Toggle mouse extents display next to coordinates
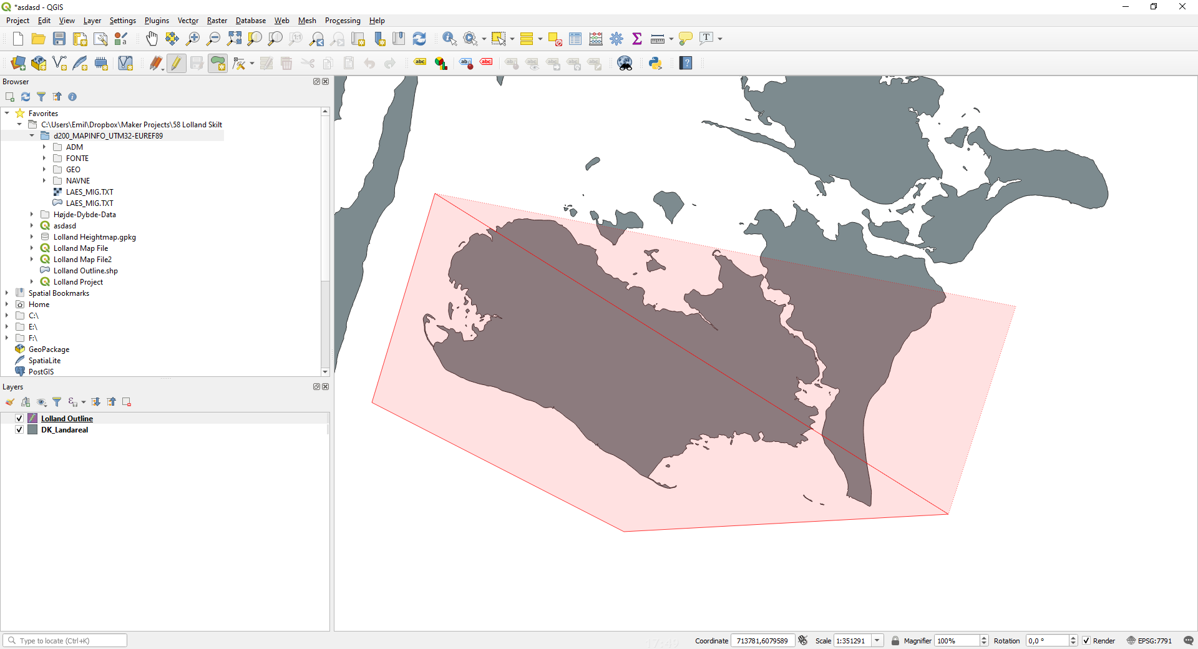Image resolution: width=1198 pixels, height=649 pixels. pyautogui.click(x=803, y=641)
